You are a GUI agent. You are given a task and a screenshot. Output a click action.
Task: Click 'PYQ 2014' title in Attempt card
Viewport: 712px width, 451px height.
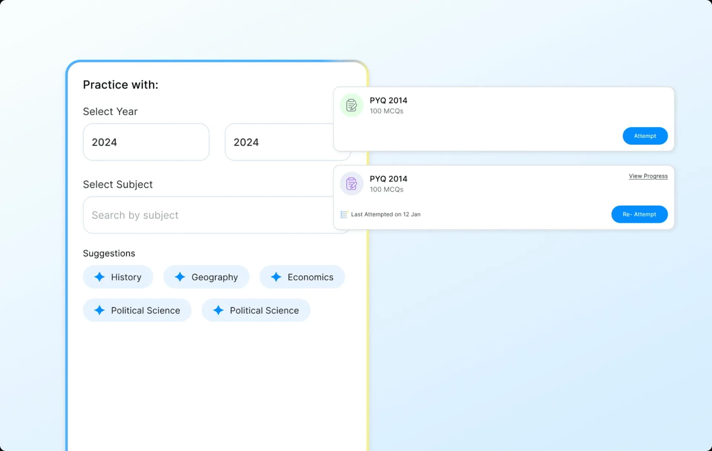(x=388, y=100)
